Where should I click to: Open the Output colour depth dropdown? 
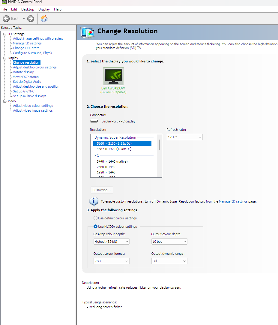pyautogui.click(x=169, y=242)
